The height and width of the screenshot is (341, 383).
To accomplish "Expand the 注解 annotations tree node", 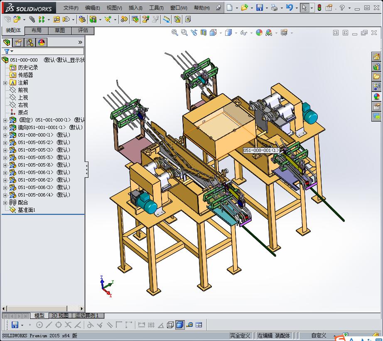I will [x=5, y=83].
